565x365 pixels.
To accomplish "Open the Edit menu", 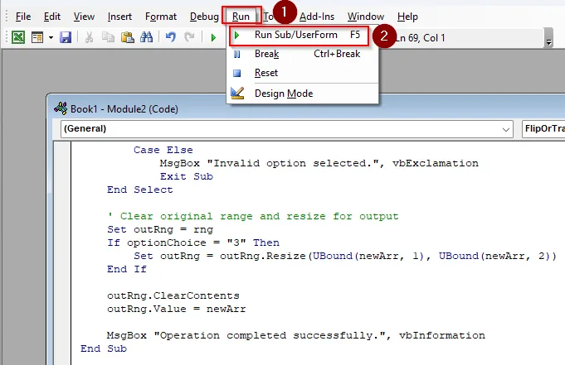I will (52, 17).
